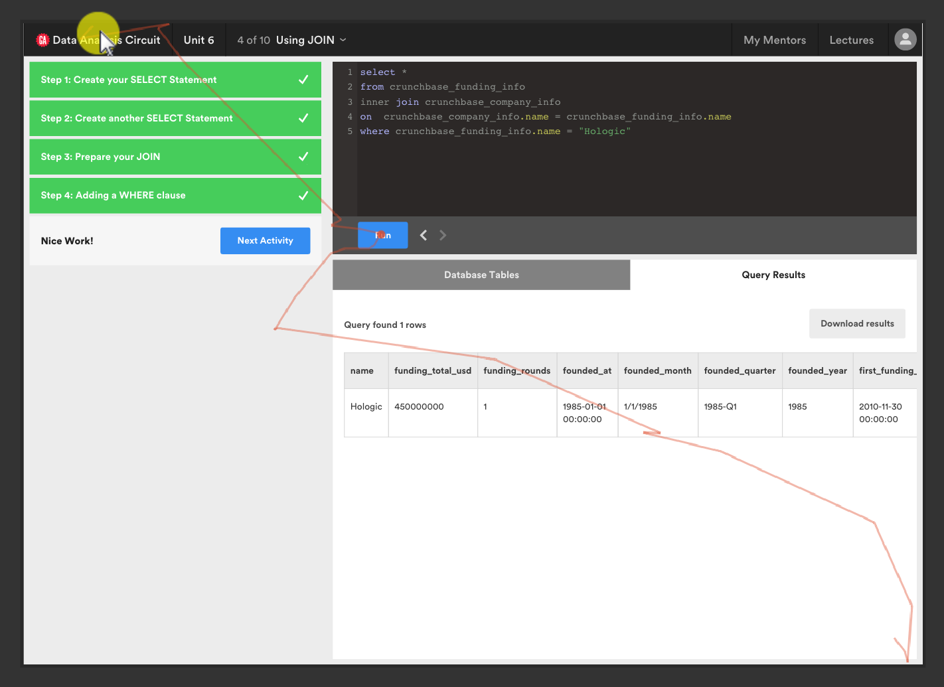This screenshot has height=687, width=944.
Task: Click the Step 3 checkmark icon
Action: click(303, 157)
